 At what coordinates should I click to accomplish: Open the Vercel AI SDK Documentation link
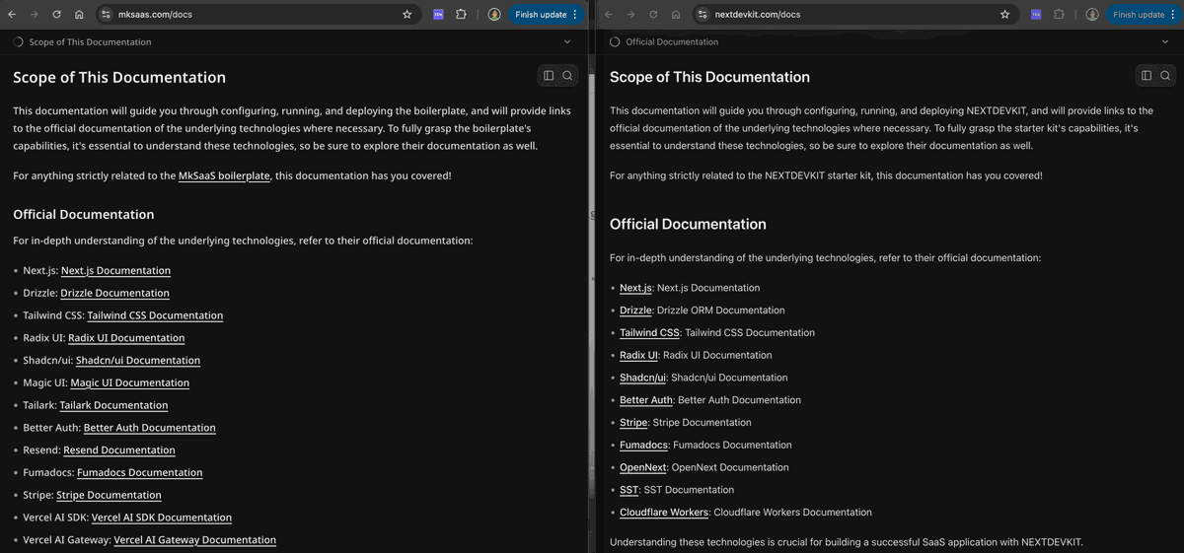[162, 517]
